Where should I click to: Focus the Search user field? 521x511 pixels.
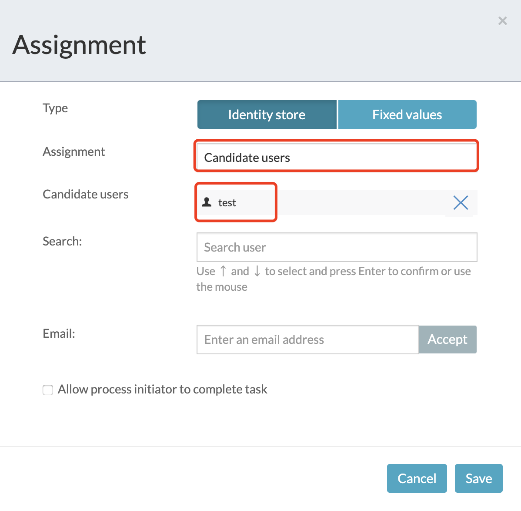pyautogui.click(x=337, y=247)
